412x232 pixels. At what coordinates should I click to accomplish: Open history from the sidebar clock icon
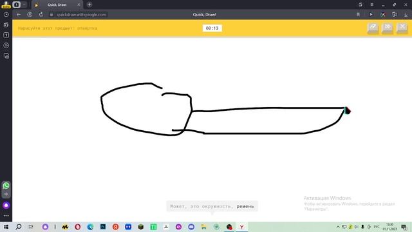pyautogui.click(x=6, y=14)
